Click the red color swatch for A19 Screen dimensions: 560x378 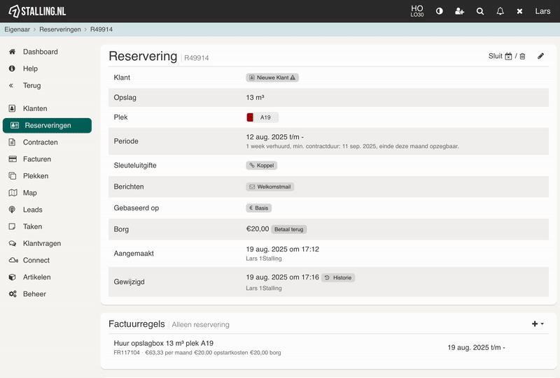click(250, 117)
